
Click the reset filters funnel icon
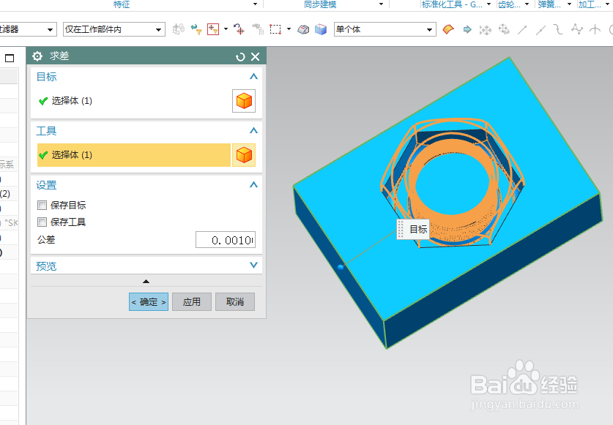[196, 29]
